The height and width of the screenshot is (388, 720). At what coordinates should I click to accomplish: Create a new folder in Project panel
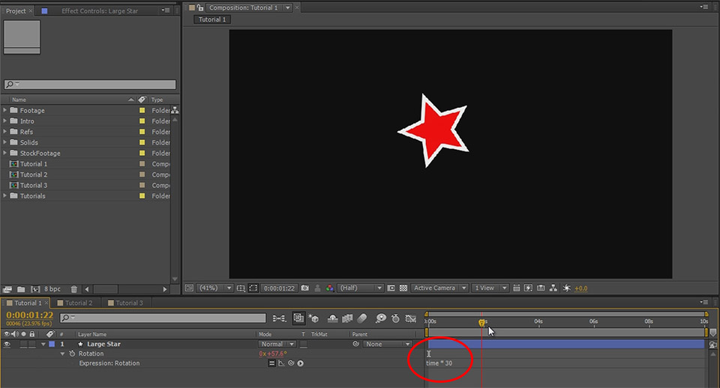[21, 288]
